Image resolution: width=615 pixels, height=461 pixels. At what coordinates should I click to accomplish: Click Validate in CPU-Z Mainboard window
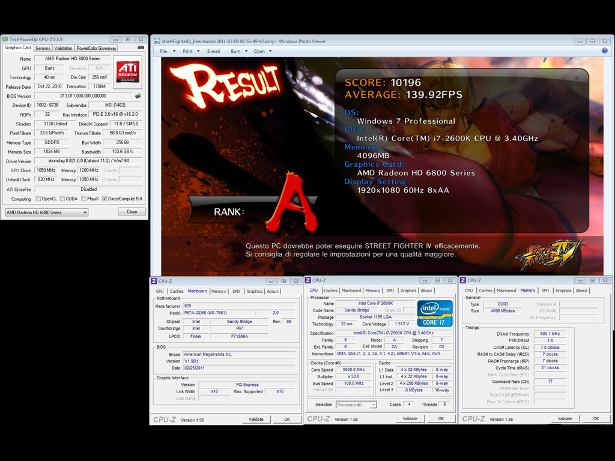pos(256,420)
